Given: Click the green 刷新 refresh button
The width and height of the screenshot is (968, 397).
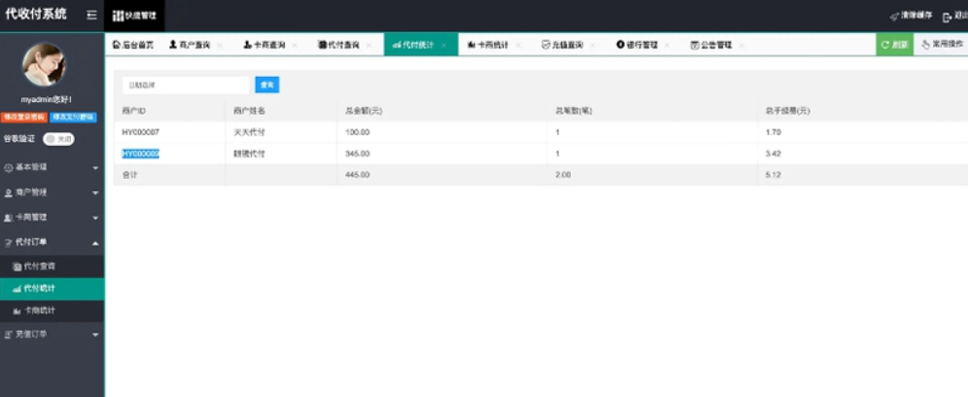Looking at the screenshot, I should [x=894, y=45].
